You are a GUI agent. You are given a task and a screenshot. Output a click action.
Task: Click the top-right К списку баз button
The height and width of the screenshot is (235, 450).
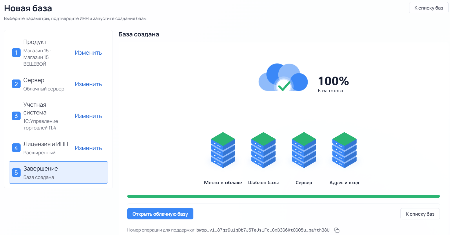[x=429, y=8]
